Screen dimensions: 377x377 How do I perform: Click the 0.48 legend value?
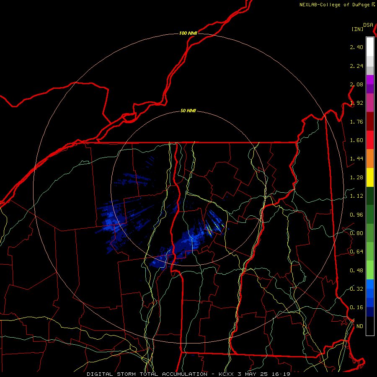356,271
